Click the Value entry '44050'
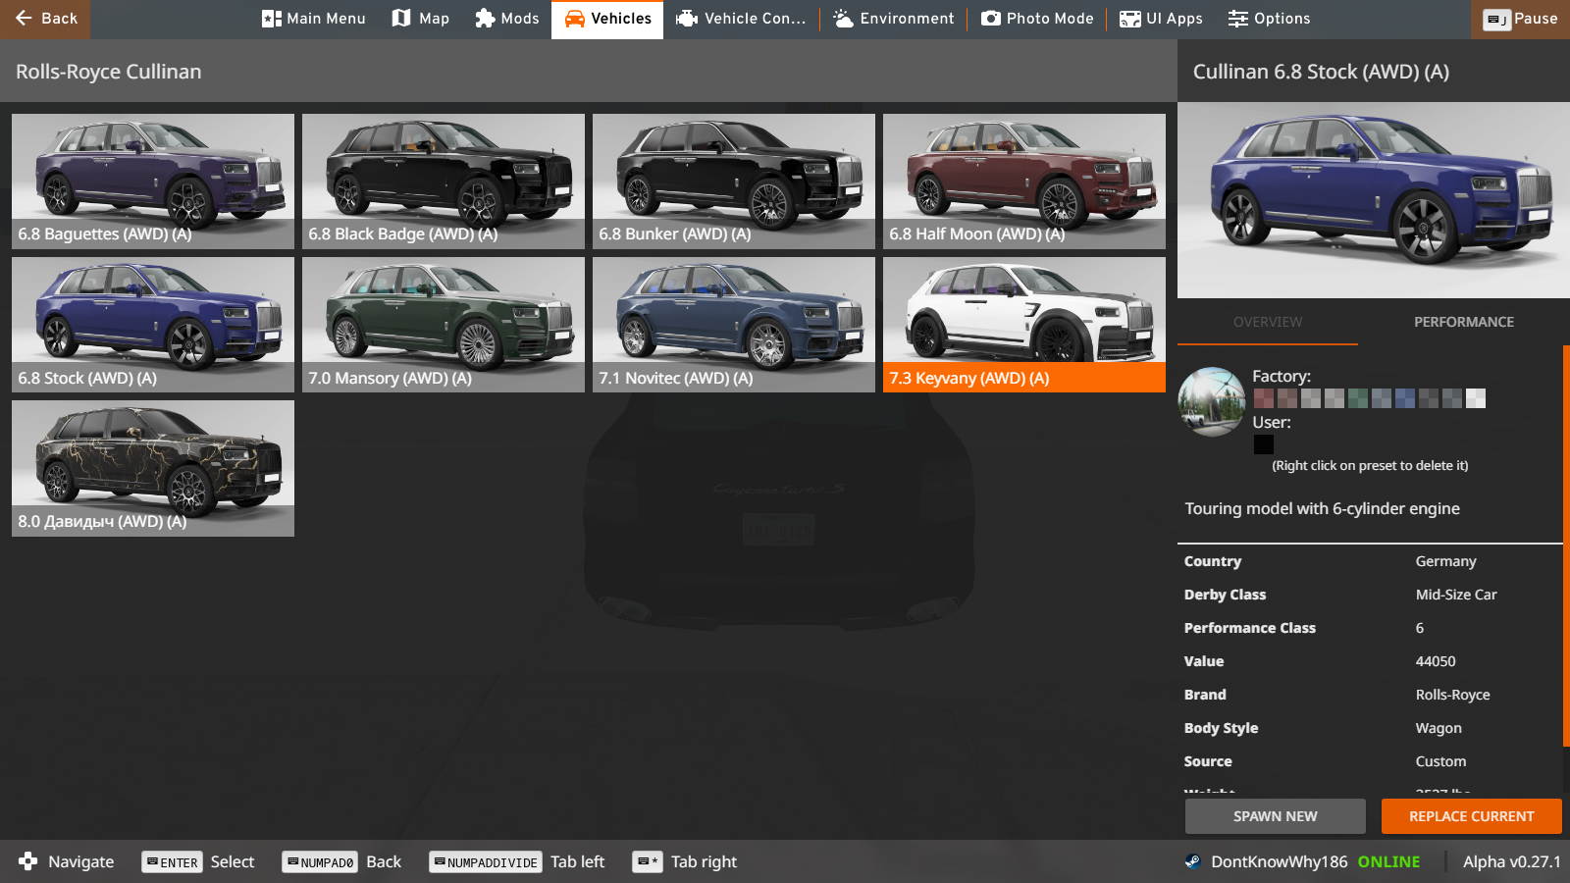This screenshot has height=883, width=1570. 1436,661
